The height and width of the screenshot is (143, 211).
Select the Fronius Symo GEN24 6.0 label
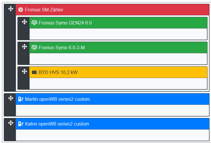coord(65,23)
